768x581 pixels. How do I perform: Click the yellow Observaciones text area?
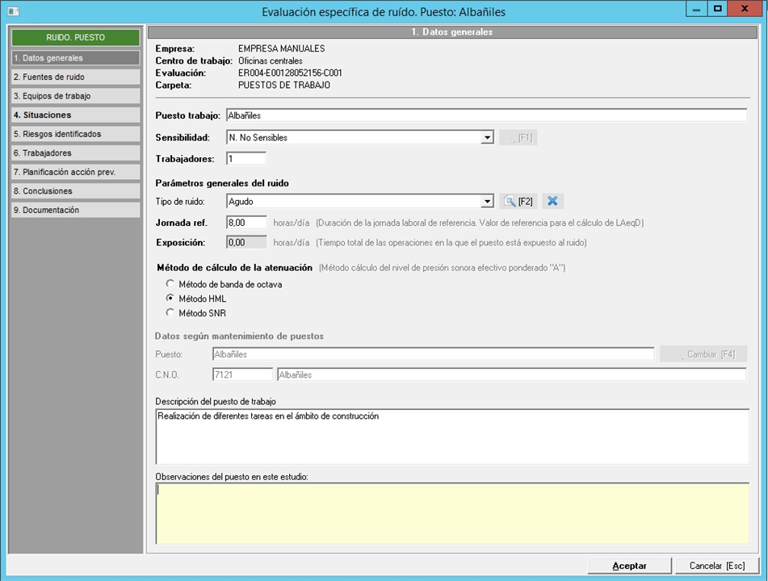pos(451,513)
